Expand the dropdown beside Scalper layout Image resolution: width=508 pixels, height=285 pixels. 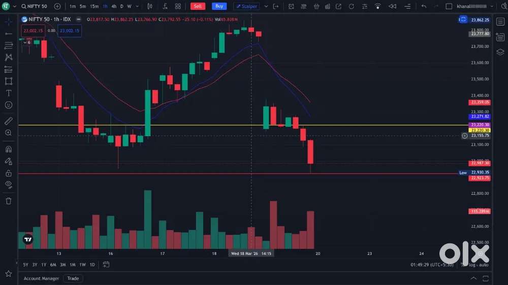click(x=266, y=6)
